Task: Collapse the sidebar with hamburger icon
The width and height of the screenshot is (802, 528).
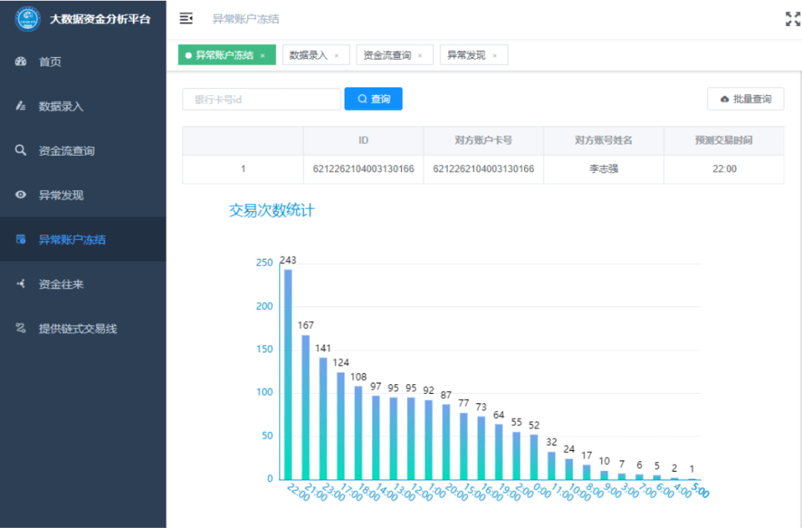Action: coord(186,19)
